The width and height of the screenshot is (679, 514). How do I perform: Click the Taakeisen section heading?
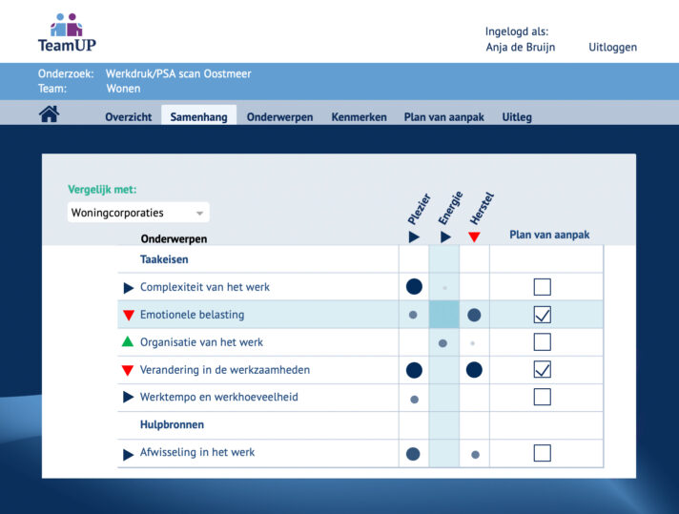tap(164, 259)
